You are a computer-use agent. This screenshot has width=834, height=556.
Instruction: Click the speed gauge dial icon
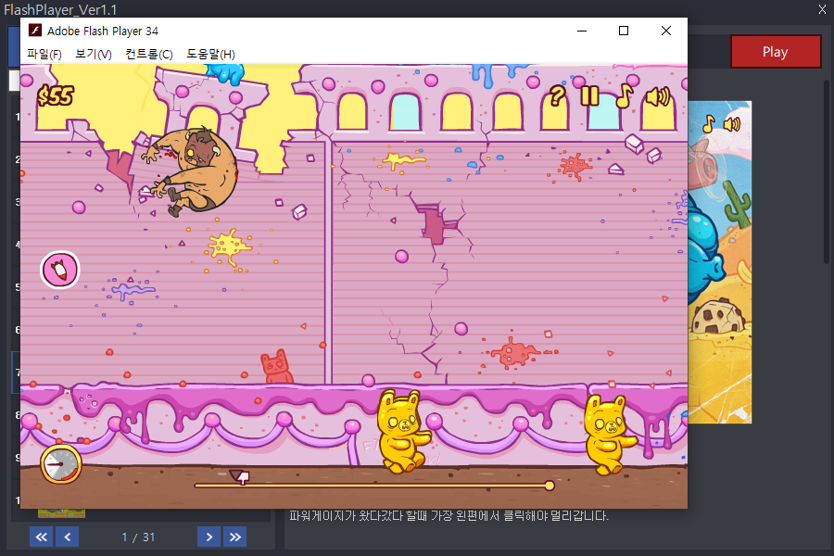point(60,464)
